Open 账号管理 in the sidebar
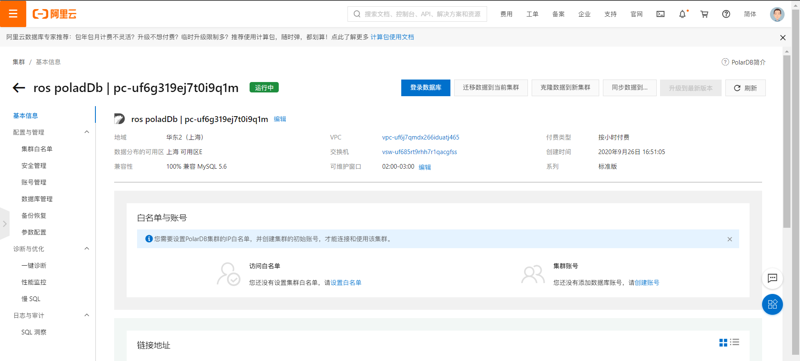800x361 pixels. coord(34,182)
